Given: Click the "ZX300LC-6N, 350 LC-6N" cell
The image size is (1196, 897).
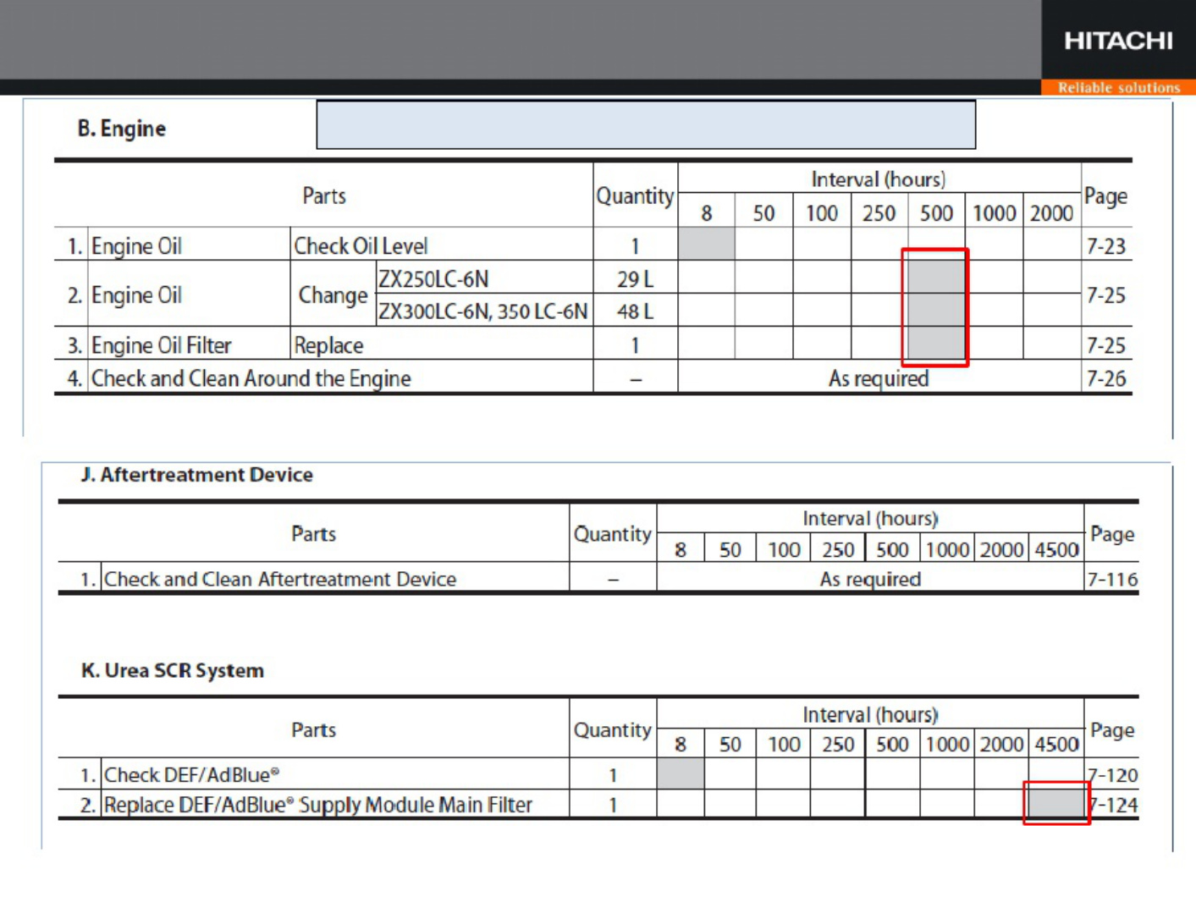Looking at the screenshot, I should [482, 311].
